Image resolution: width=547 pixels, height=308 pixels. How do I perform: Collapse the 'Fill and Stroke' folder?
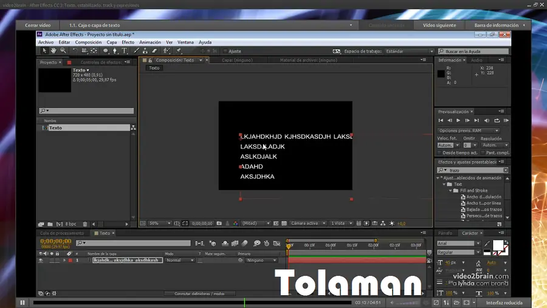tap(451, 190)
